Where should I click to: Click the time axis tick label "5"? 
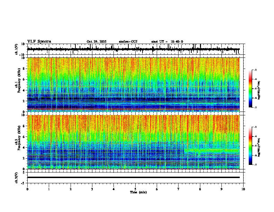[135, 189]
